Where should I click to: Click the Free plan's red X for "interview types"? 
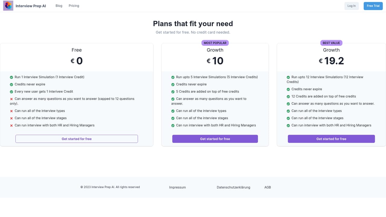point(11,111)
